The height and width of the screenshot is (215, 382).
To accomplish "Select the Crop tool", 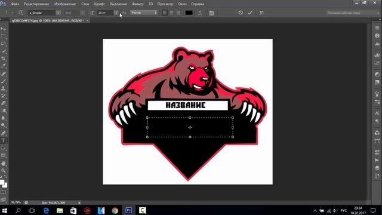I will pos(4,59).
